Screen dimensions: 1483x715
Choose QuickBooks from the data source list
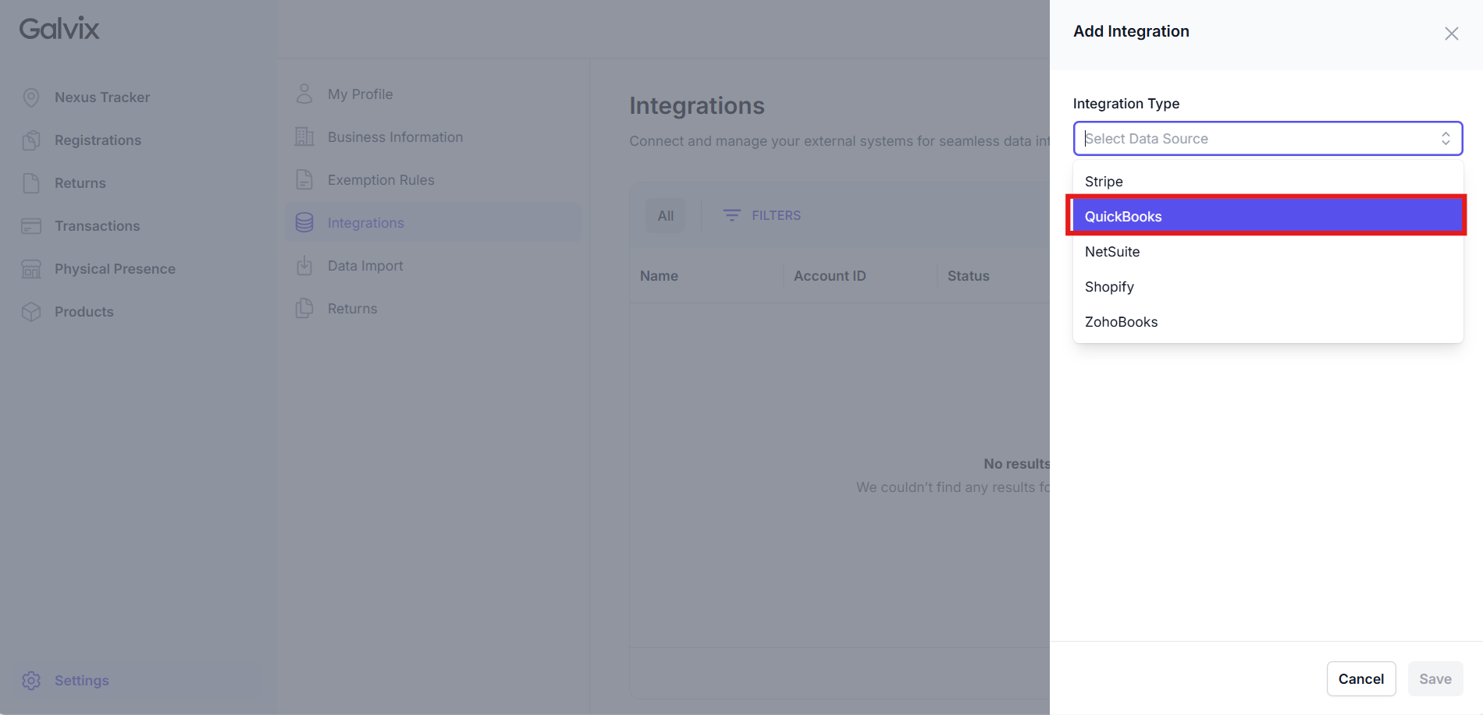click(1268, 217)
